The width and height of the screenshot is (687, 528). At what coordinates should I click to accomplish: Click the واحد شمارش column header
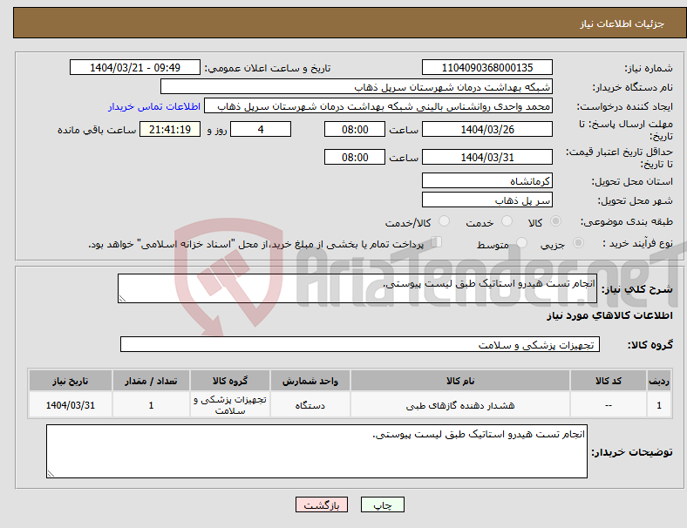pos(310,381)
